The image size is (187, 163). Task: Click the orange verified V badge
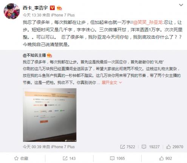tap(52, 8)
